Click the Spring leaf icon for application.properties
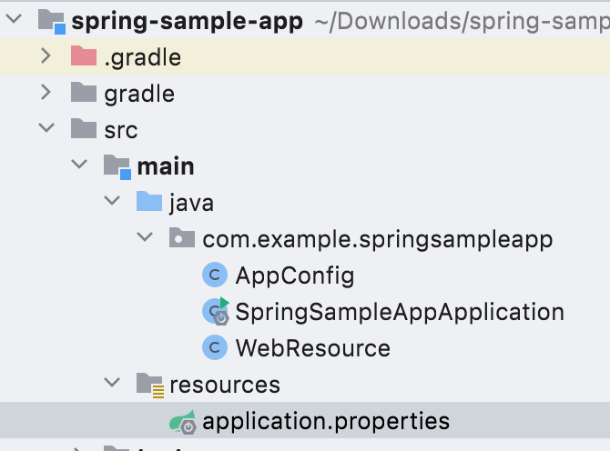The width and height of the screenshot is (610, 451). click(182, 421)
